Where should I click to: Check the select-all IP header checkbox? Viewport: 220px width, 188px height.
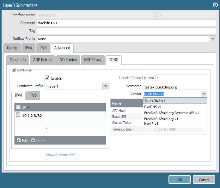coord(18,107)
